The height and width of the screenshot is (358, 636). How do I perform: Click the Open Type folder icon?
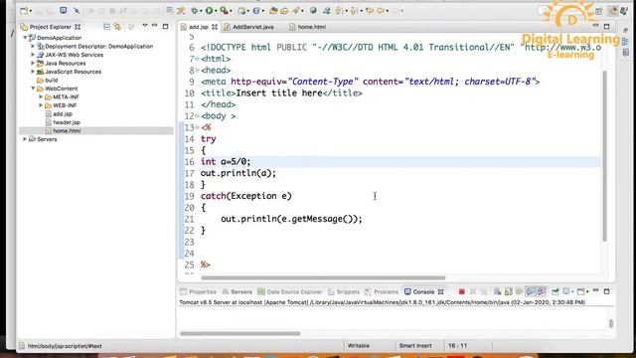(x=273, y=11)
